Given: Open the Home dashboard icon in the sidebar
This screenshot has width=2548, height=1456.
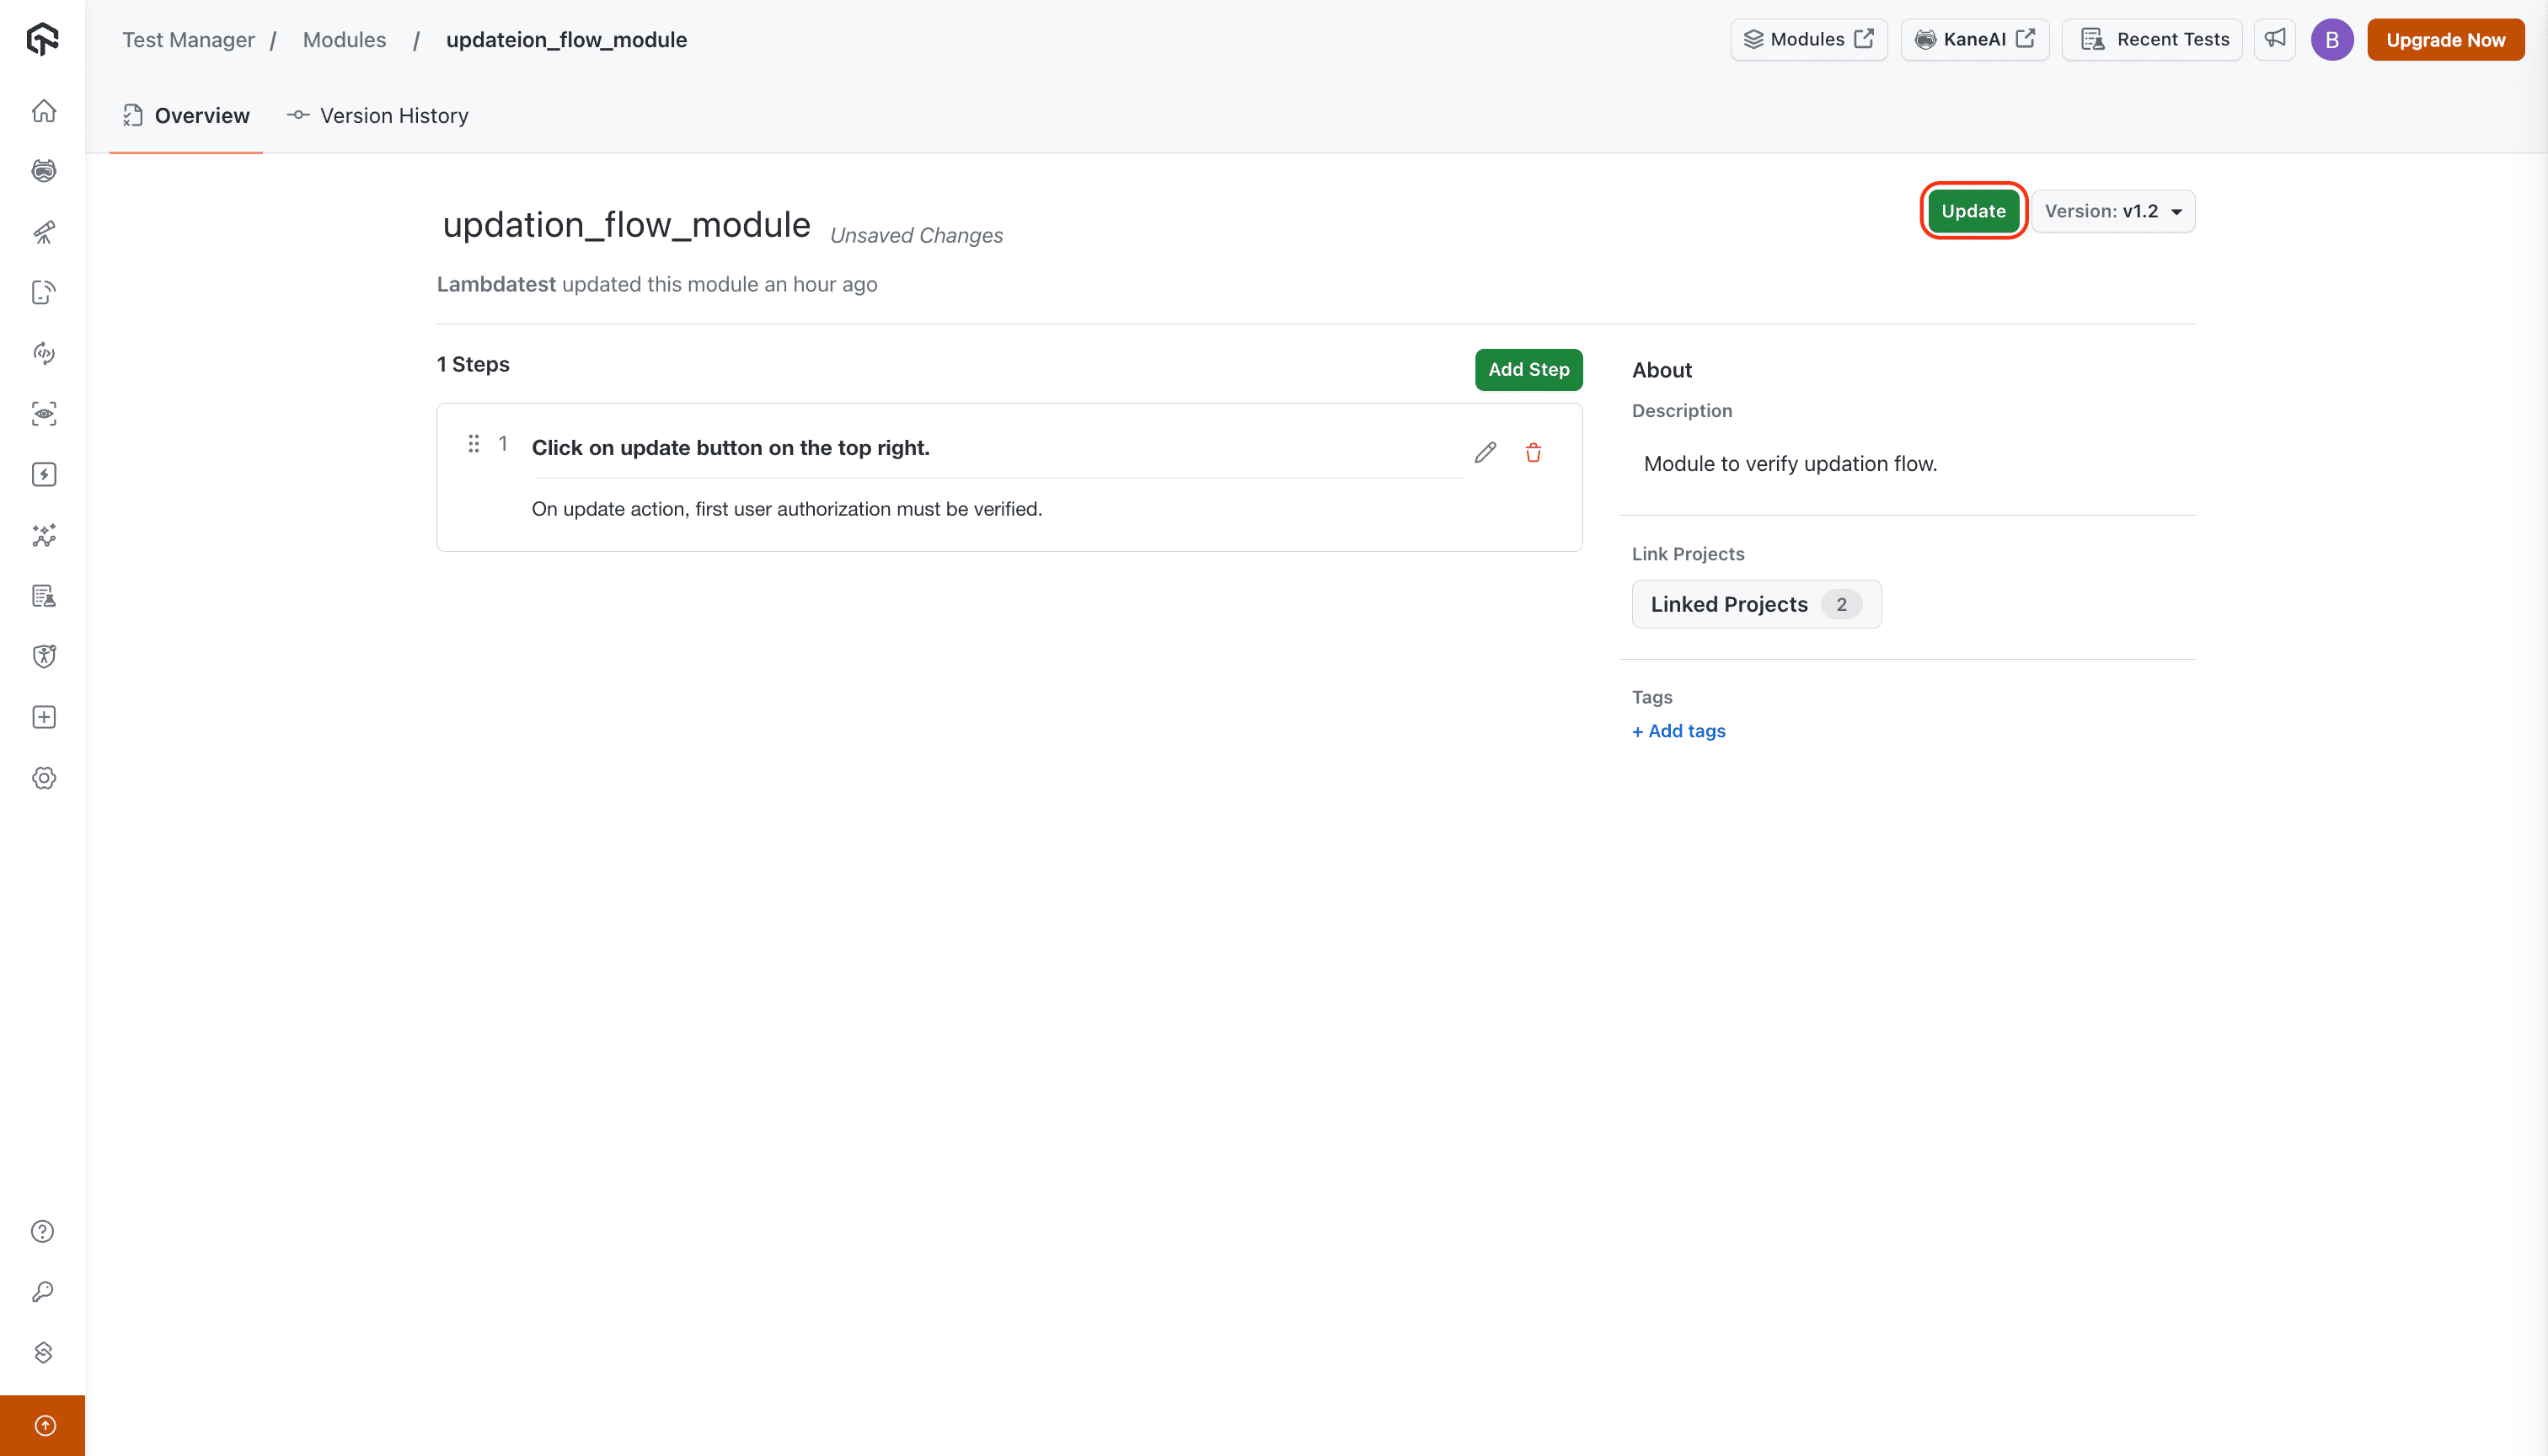Looking at the screenshot, I should [x=44, y=110].
